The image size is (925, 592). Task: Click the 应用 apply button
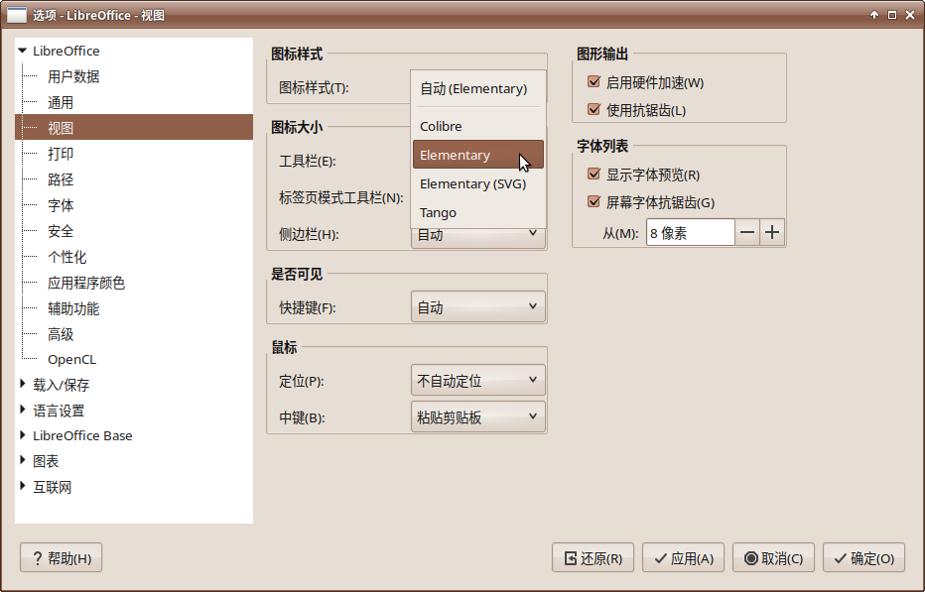684,558
